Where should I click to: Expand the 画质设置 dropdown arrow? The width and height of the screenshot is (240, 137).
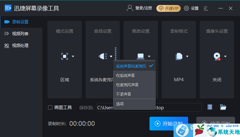click(149, 56)
